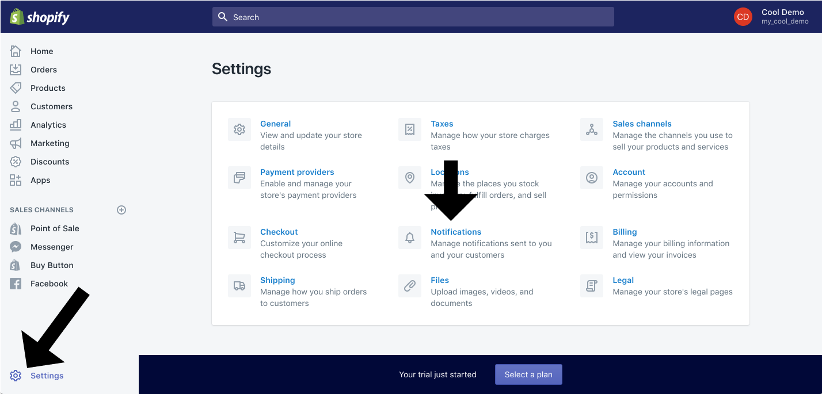Click the Shopify logo
Viewport: 822px width, 394px height.
39,17
